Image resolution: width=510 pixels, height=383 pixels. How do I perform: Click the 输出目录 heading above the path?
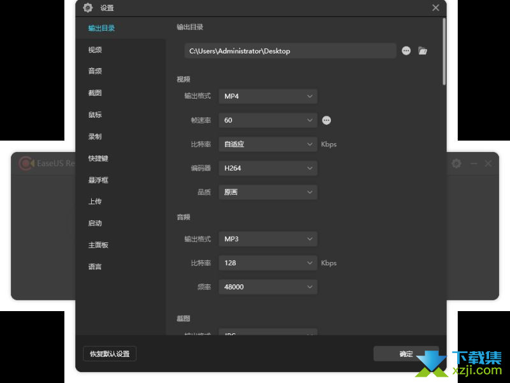coord(190,27)
